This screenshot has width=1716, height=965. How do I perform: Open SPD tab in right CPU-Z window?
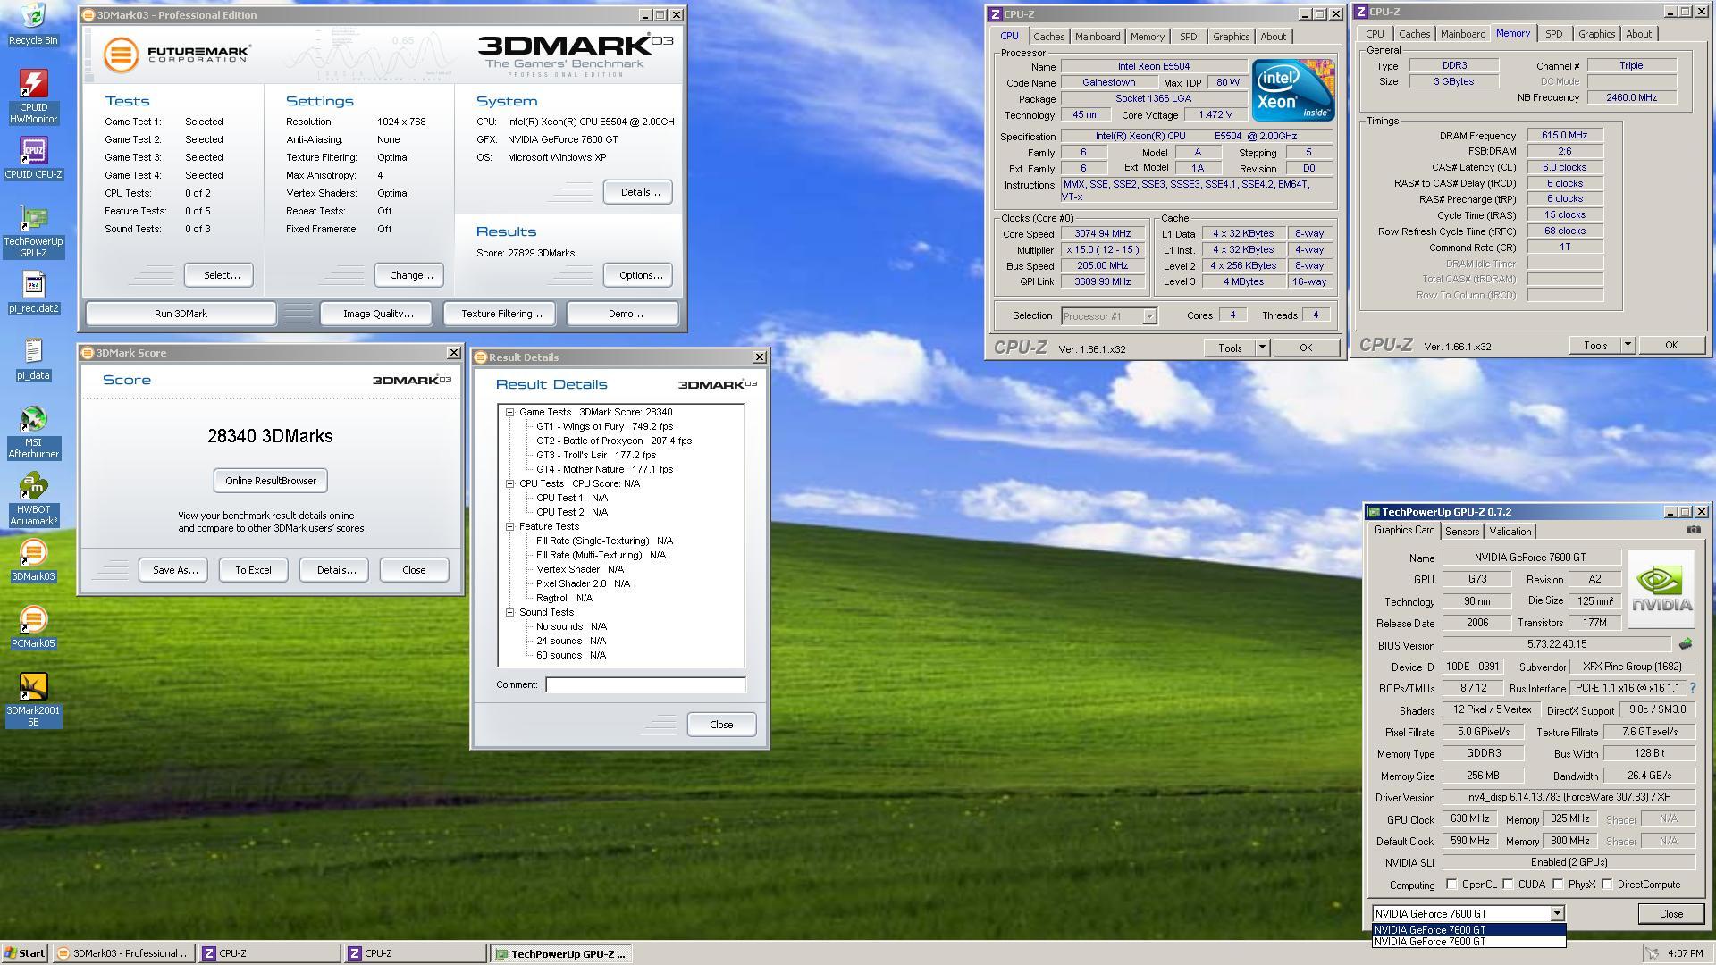click(1553, 34)
